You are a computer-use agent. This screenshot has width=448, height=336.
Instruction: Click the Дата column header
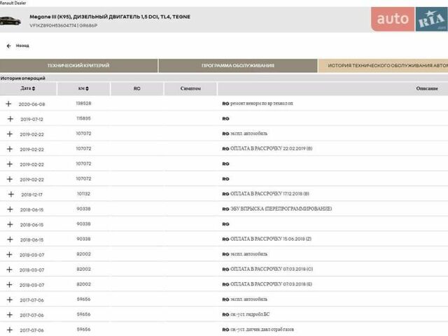coord(28,89)
